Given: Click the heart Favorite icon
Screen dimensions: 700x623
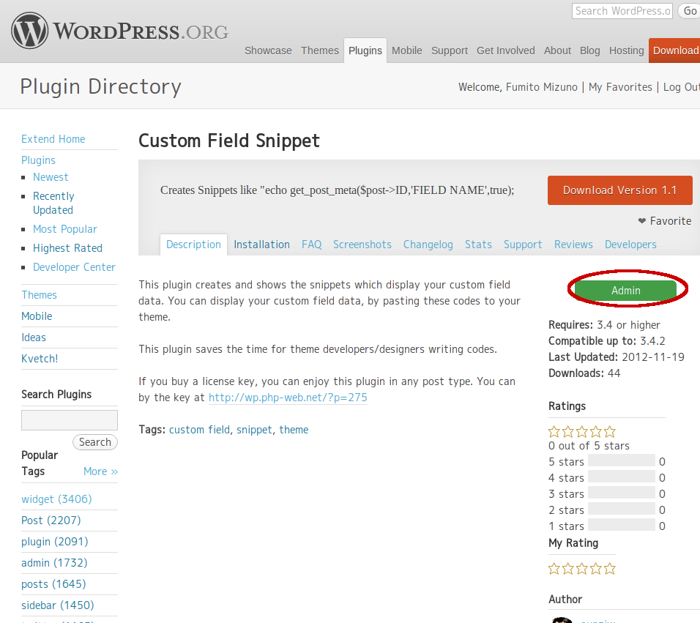Looking at the screenshot, I should coord(642,221).
